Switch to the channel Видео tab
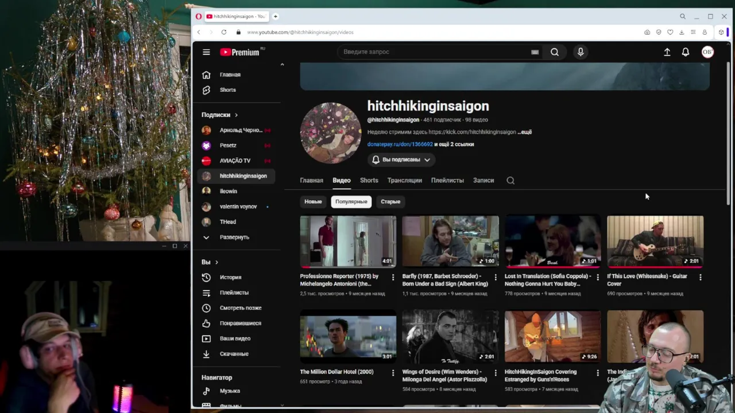The width and height of the screenshot is (735, 413). point(342,181)
